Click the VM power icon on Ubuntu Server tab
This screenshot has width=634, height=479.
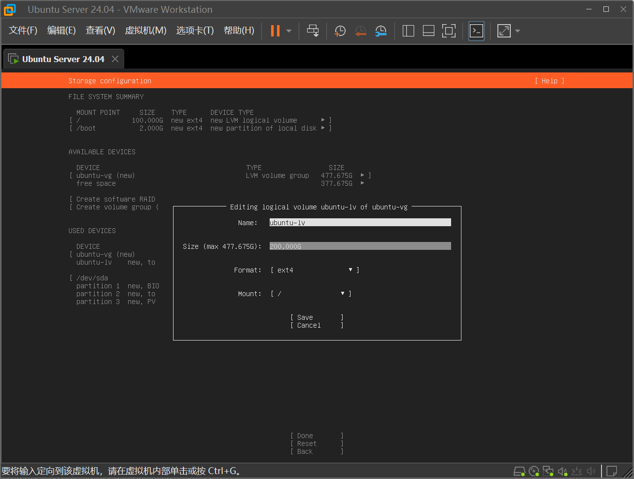pos(13,59)
